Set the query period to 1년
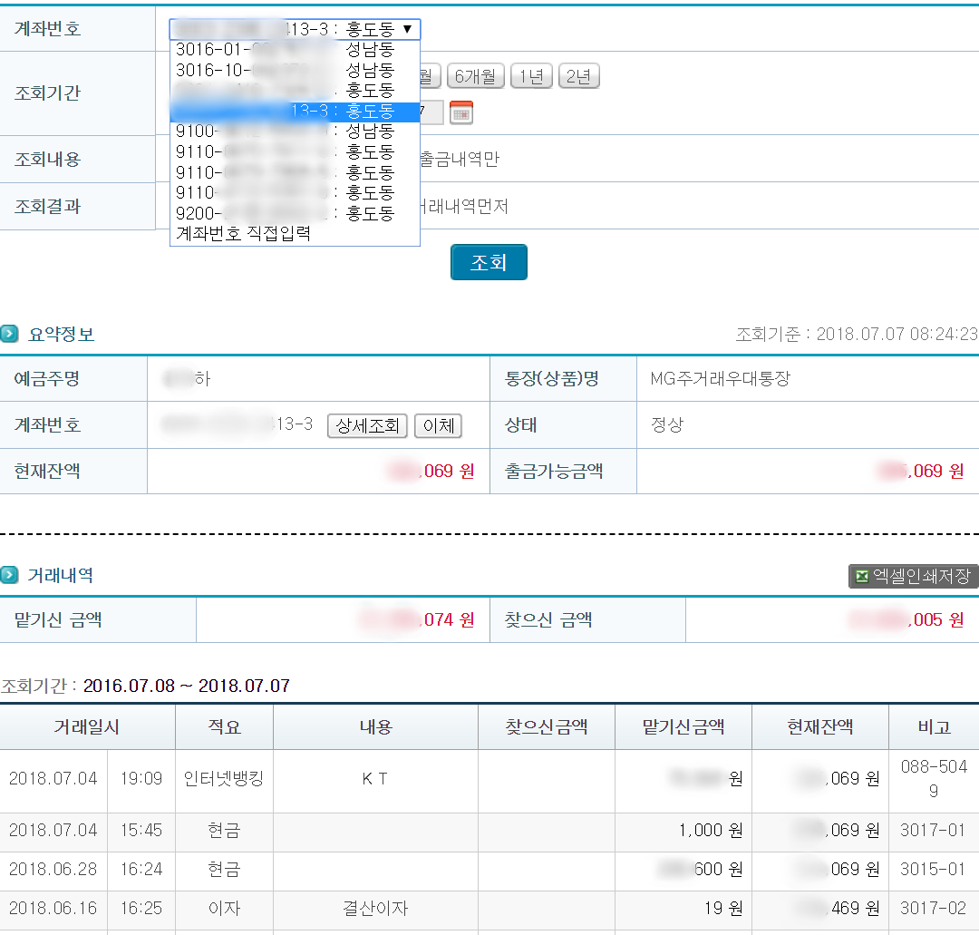Screen dimensions: 979x935 point(531,77)
